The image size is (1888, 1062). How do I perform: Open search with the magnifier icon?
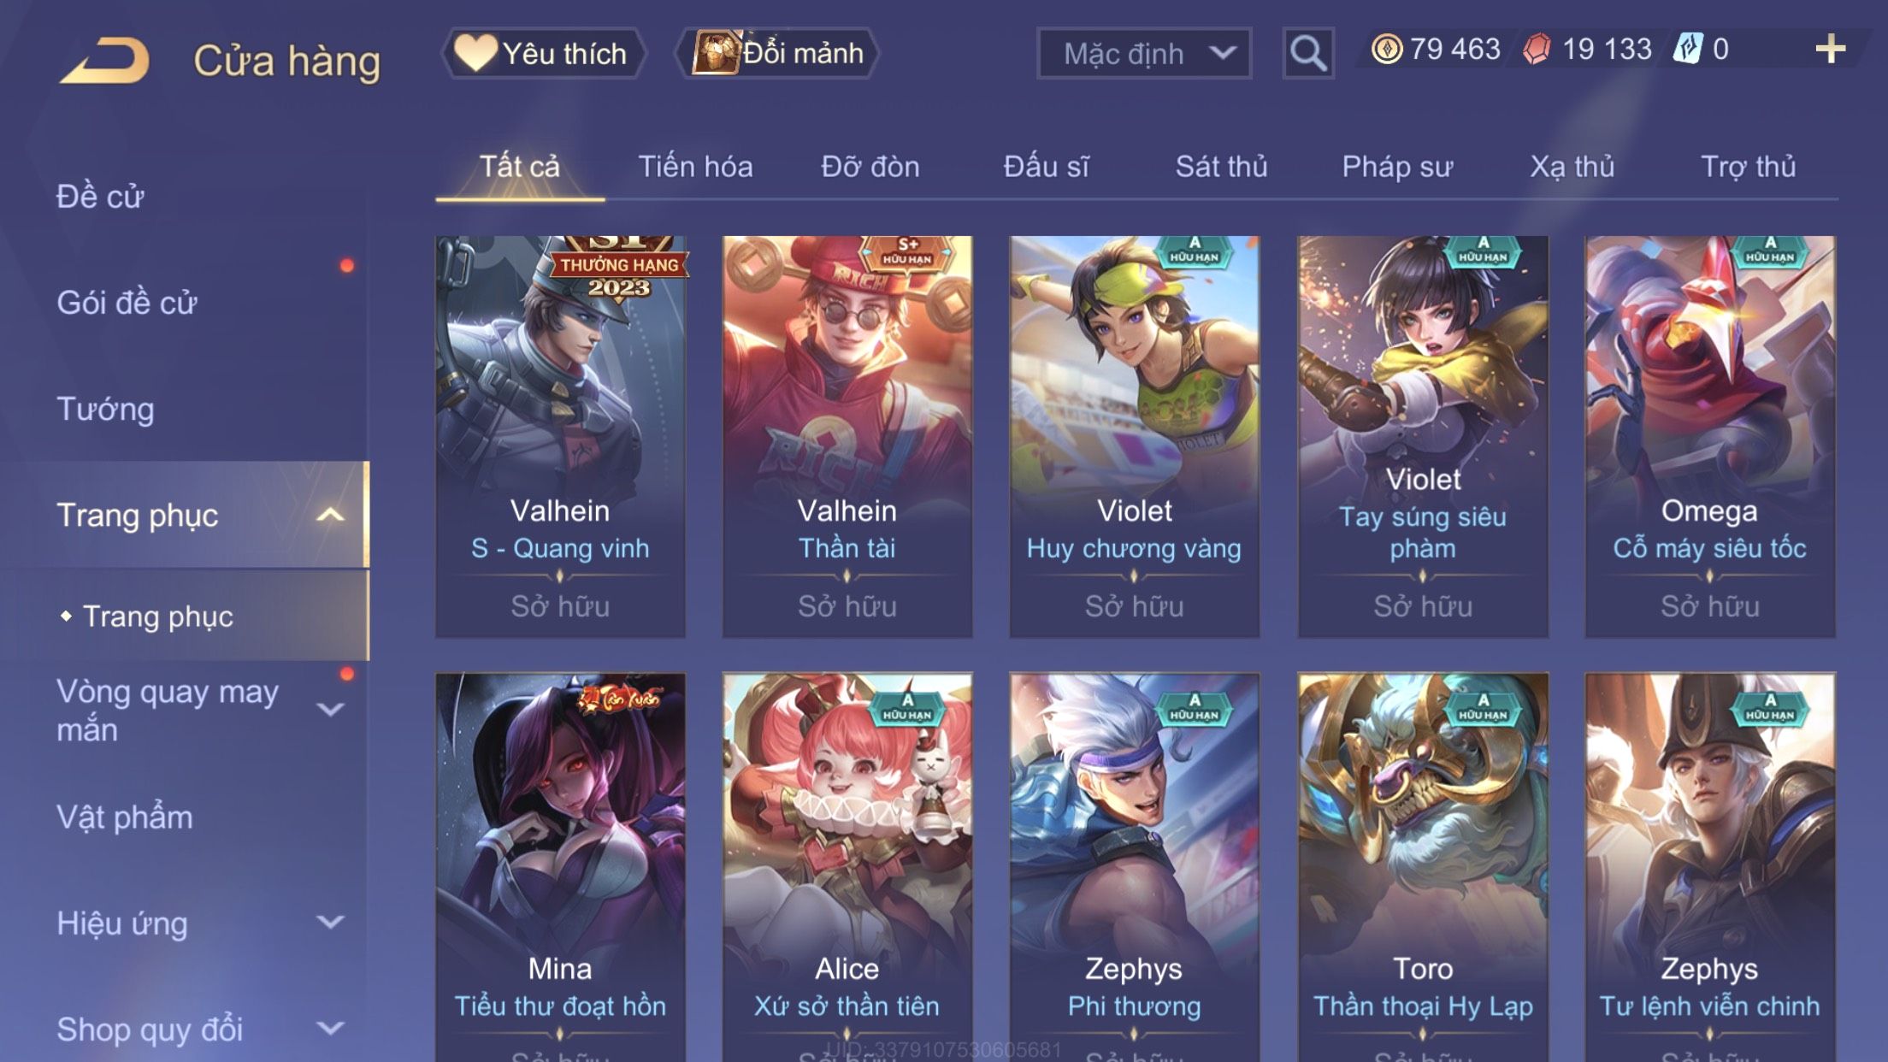point(1307,53)
